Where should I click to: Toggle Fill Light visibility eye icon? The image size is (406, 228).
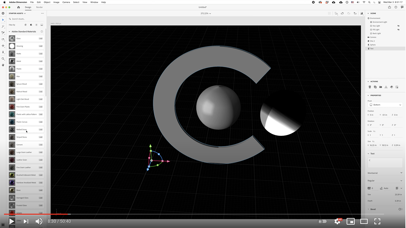click(x=398, y=30)
